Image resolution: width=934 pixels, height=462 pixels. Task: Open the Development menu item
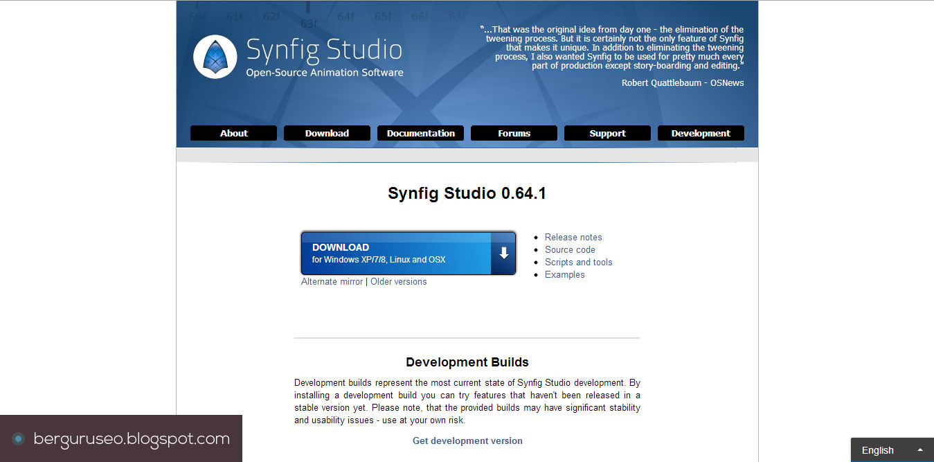click(701, 133)
